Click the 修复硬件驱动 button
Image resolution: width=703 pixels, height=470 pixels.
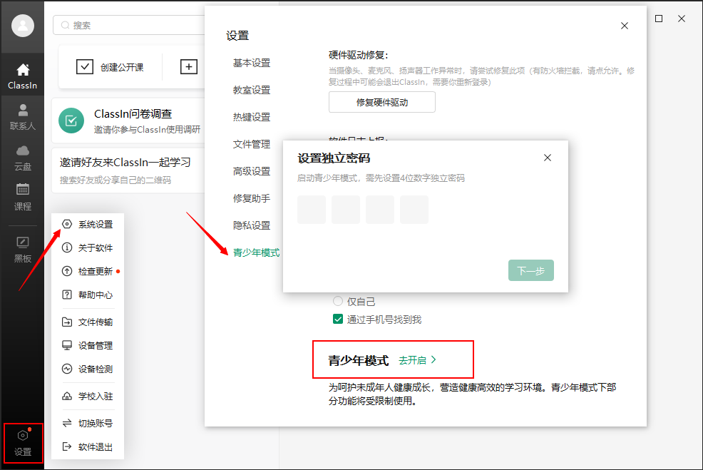382,102
